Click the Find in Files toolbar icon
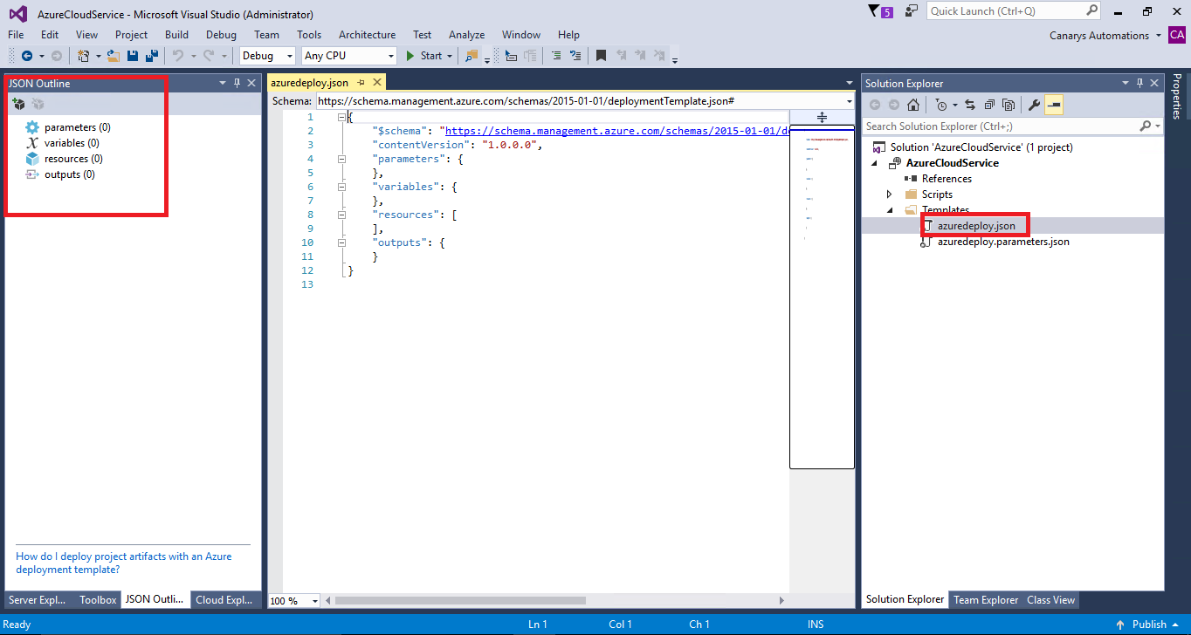 [x=472, y=56]
